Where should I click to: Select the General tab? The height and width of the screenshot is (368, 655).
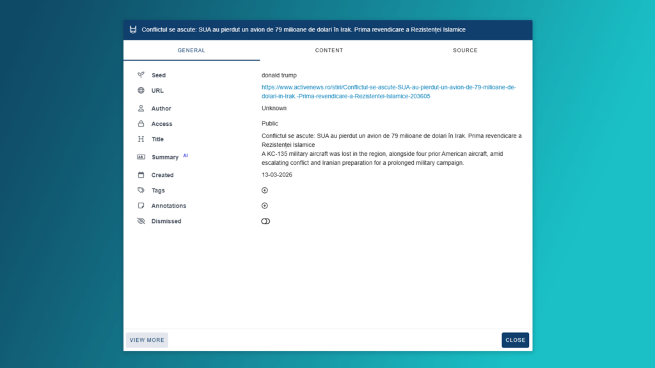pos(191,50)
